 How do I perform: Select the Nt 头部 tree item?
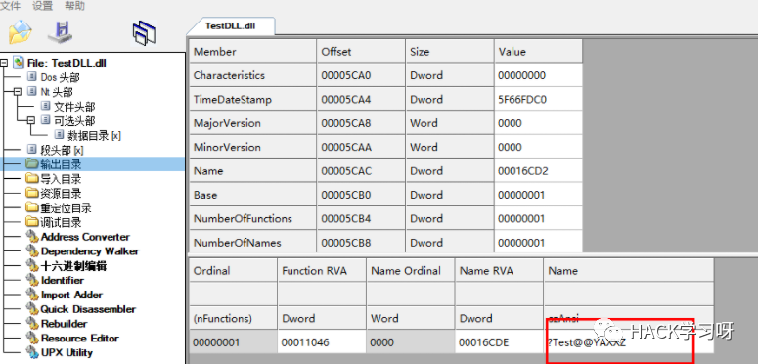[57, 91]
